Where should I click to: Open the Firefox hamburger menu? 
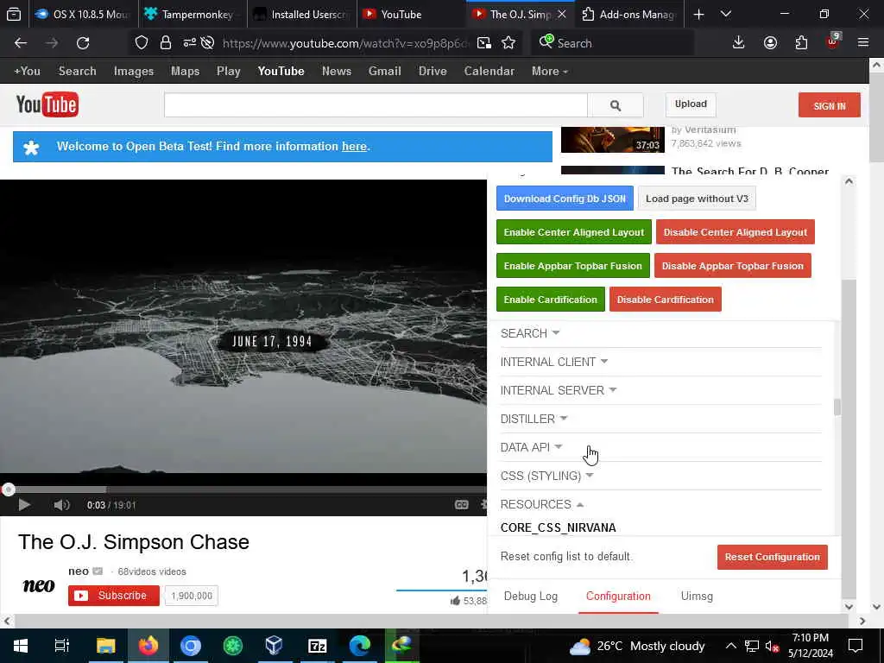[863, 43]
